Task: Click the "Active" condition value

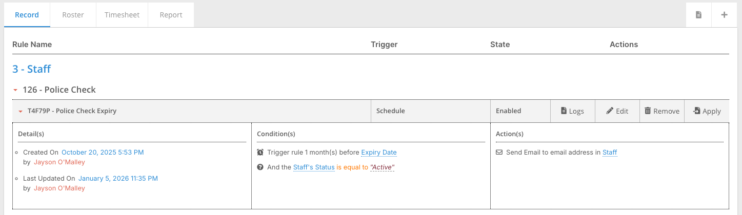Action: (382, 167)
